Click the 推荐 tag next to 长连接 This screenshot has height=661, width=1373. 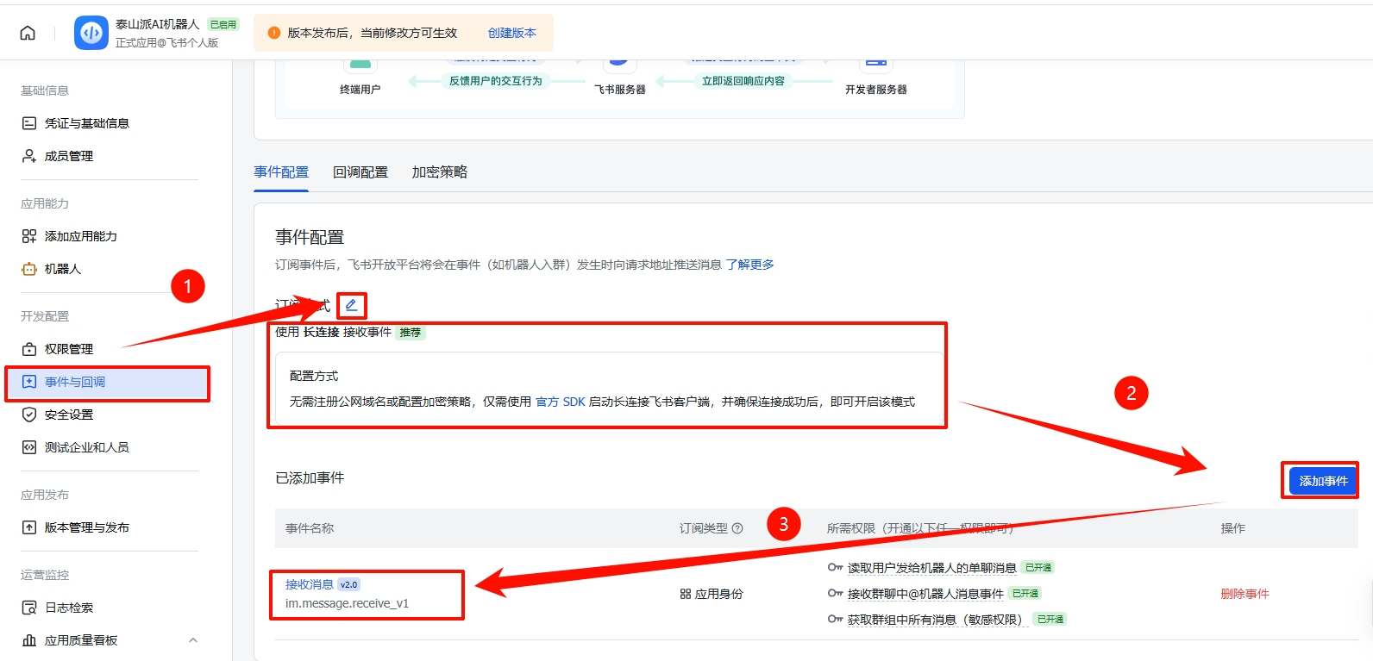click(411, 332)
